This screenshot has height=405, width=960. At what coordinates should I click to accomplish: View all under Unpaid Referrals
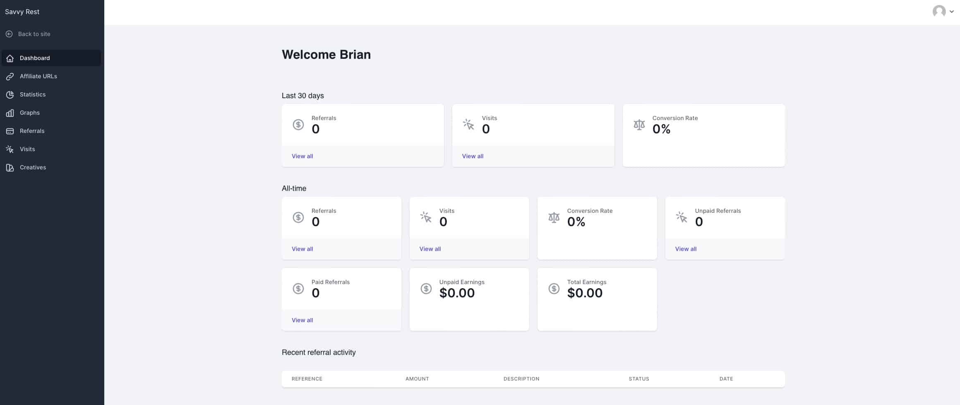click(x=686, y=249)
